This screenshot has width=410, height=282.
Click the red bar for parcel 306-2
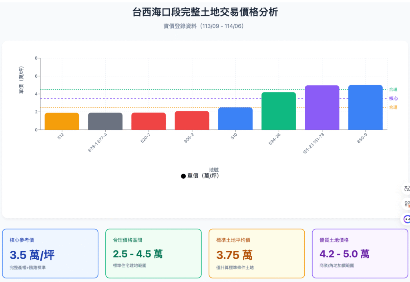192,121
